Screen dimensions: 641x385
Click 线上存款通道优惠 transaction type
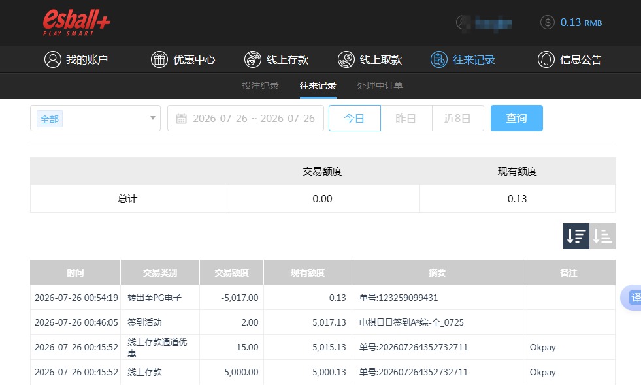click(157, 347)
